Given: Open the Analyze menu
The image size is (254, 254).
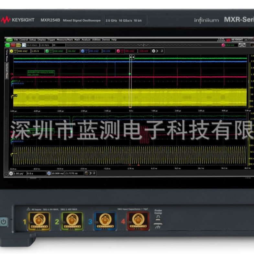Looking at the screenshot, I should (x=86, y=40).
